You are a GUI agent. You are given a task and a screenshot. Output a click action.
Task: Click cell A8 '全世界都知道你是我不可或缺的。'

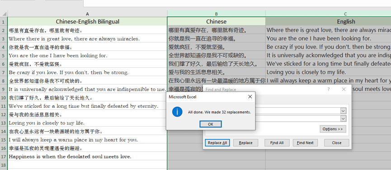click(x=87, y=81)
